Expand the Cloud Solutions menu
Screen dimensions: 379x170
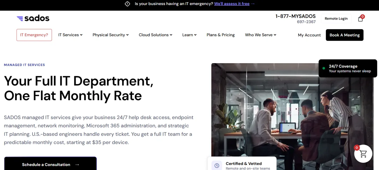click(155, 35)
